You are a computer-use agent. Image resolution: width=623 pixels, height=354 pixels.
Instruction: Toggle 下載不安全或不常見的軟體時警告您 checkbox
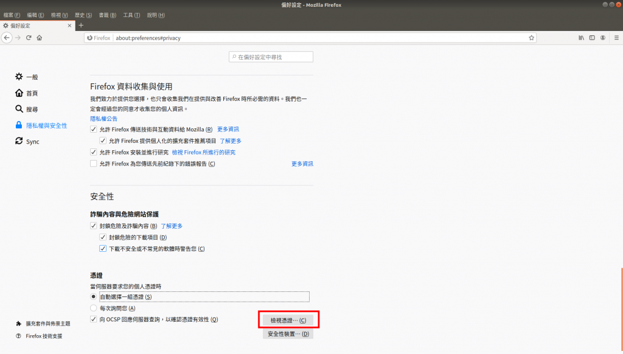pos(103,249)
